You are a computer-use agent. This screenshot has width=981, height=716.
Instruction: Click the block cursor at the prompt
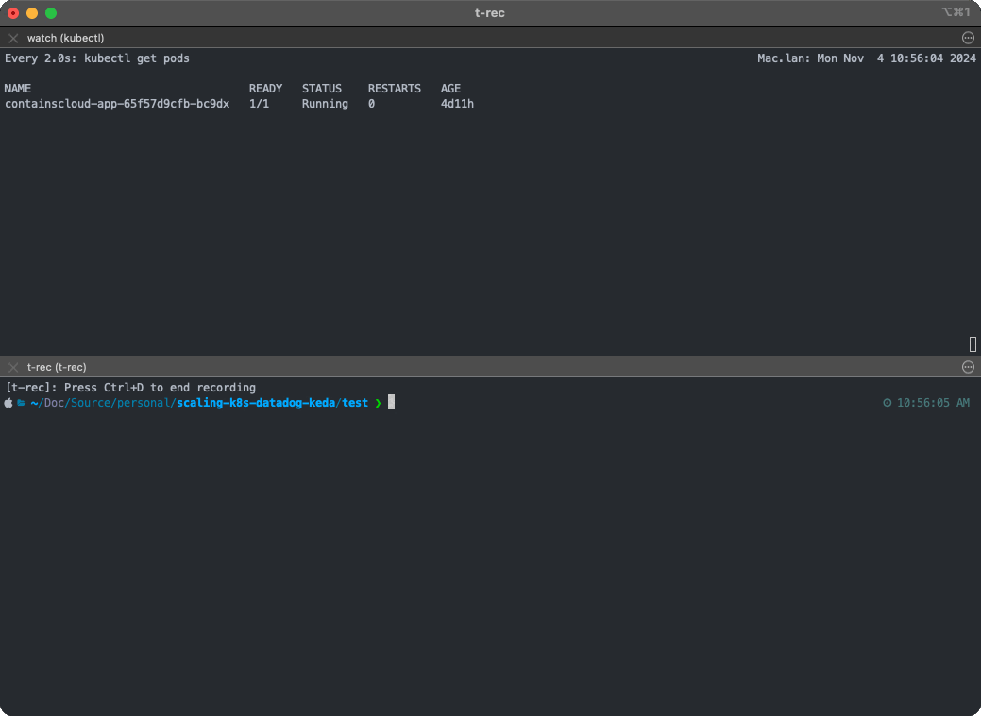tap(391, 402)
